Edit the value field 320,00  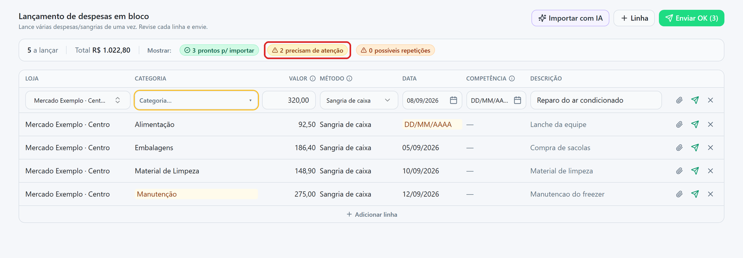[x=289, y=100]
